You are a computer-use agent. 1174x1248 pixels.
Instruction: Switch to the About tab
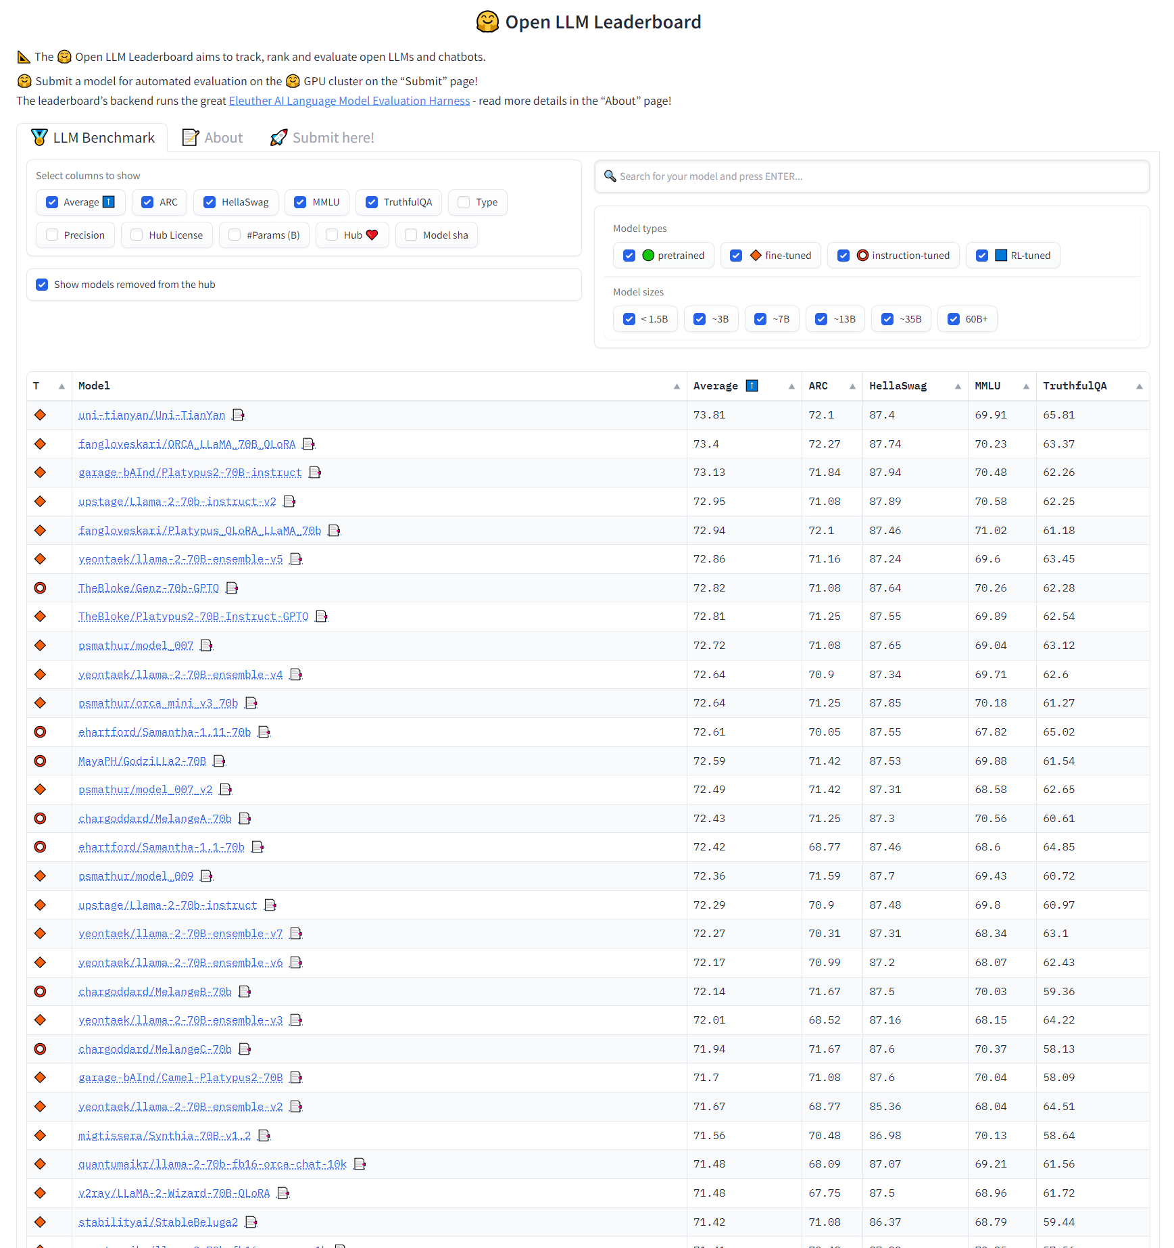point(213,138)
